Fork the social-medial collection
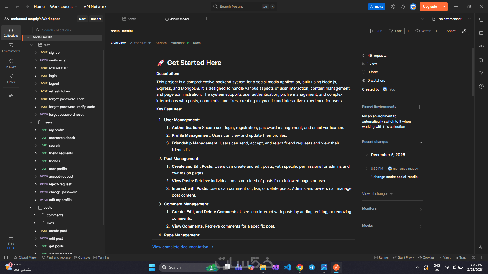The image size is (488, 274). 396,31
